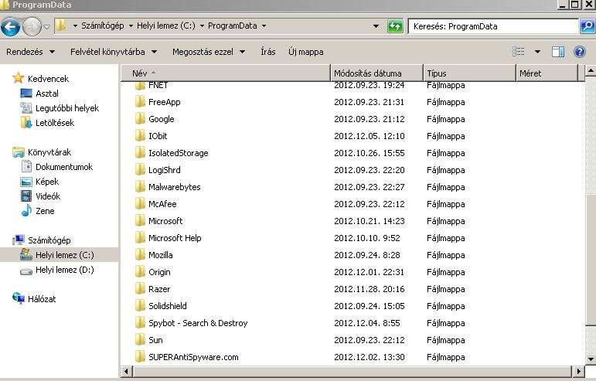Screen dimensions: 596x381
Task: Expand dropdown arrow after Helyi lemez (C:) breadcrumb
Action: pyautogui.click(x=202, y=26)
